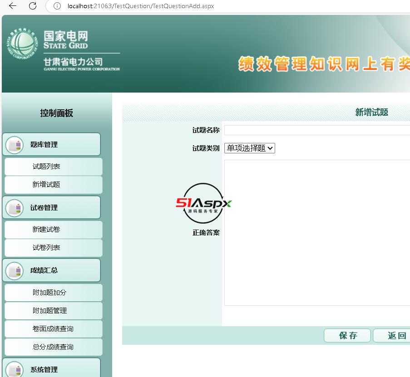
Task: Focus the 试题名称 text field
Action: [x=317, y=130]
